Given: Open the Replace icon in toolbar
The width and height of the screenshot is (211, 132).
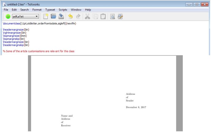Looking at the screenshot, I should [x=120, y=16].
